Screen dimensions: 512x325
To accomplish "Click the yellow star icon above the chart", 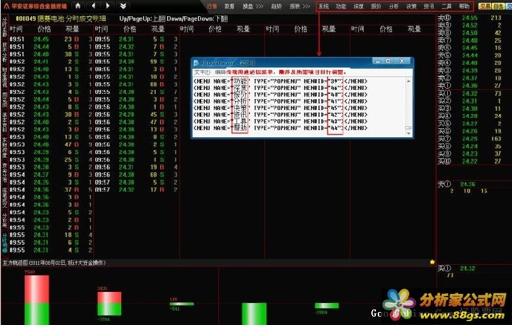I will point(432,262).
